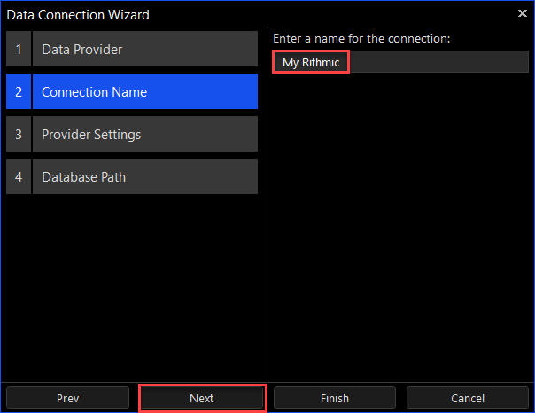Click the empty part of the connection name field

438,62
